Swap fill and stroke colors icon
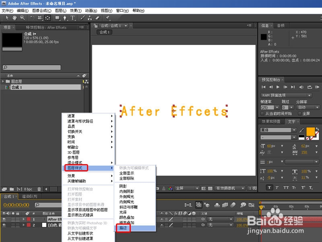 tap(317, 129)
